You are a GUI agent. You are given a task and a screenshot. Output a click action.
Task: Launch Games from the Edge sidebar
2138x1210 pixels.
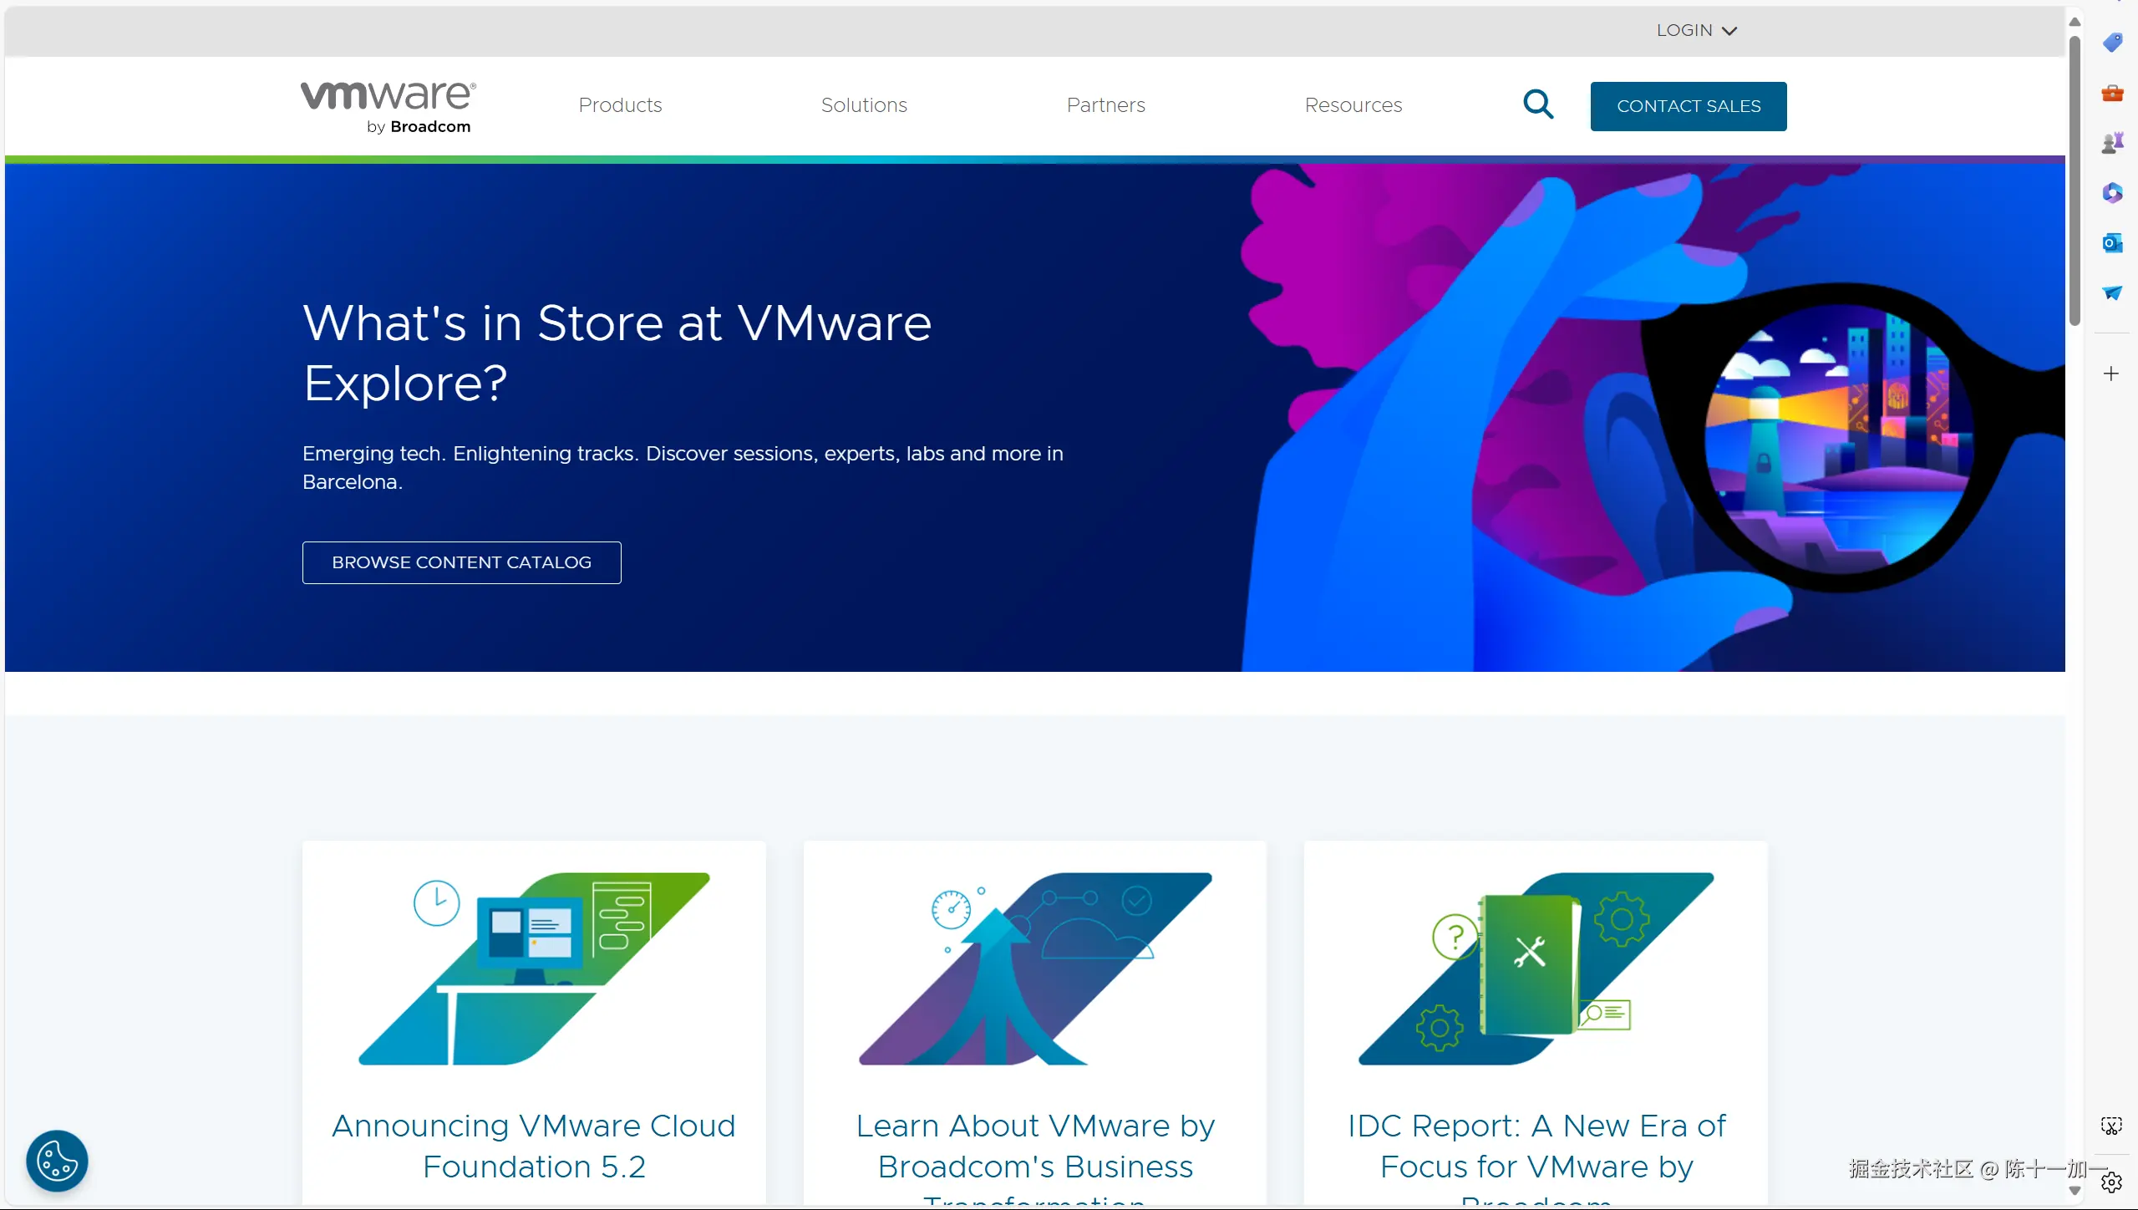point(2113,142)
